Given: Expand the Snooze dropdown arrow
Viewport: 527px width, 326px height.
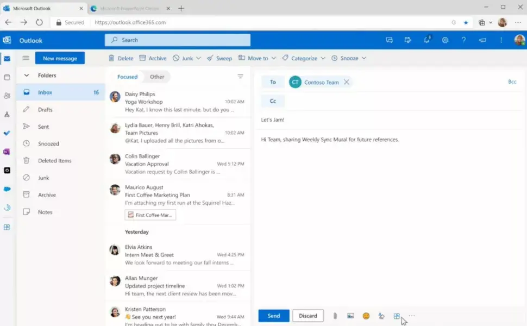Looking at the screenshot, I should [363, 58].
